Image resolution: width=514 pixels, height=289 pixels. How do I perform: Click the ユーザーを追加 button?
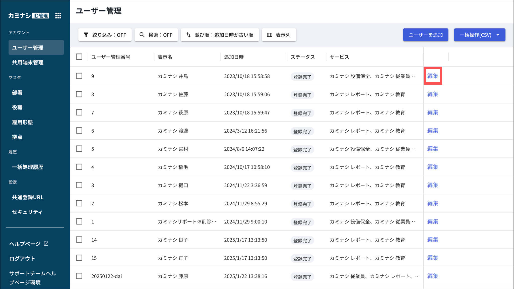click(x=425, y=35)
